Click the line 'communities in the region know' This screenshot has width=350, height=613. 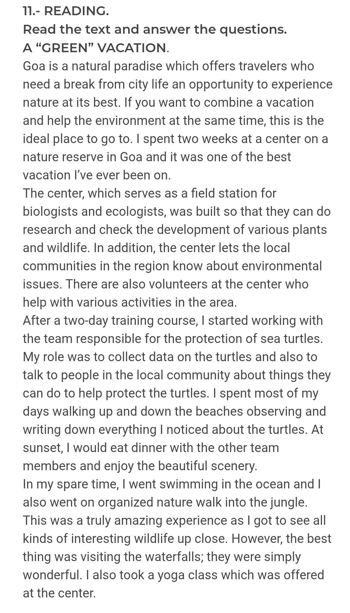pyautogui.click(x=172, y=266)
